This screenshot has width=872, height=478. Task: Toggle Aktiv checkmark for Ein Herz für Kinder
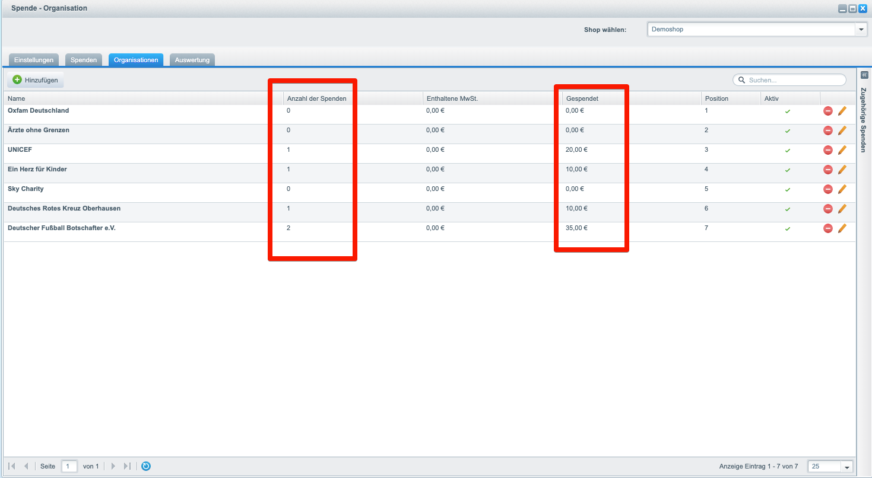pos(788,170)
